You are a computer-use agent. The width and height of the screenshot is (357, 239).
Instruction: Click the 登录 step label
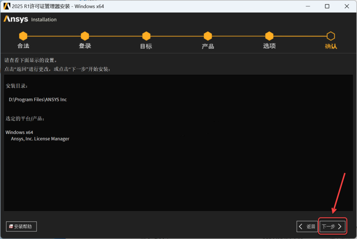coord(85,46)
